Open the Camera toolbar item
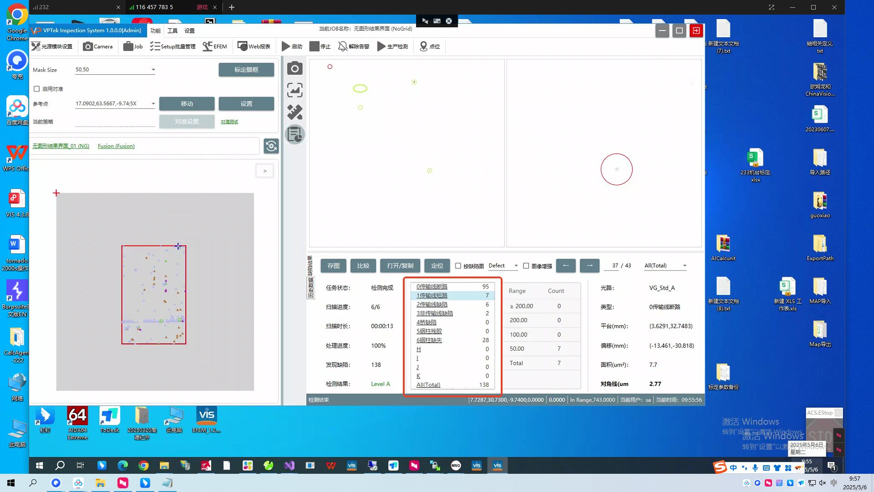Screen dimensions: 874x492 (98, 46)
